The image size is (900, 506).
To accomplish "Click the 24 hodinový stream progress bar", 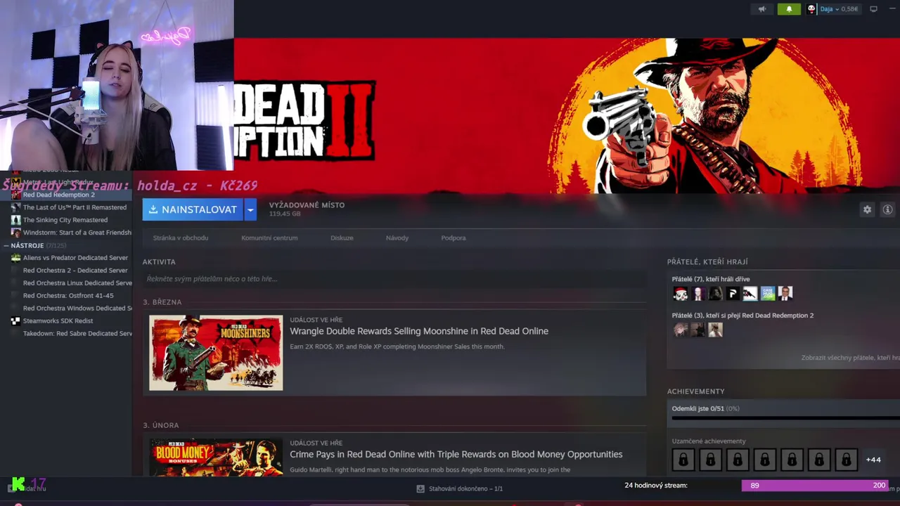I will (816, 486).
